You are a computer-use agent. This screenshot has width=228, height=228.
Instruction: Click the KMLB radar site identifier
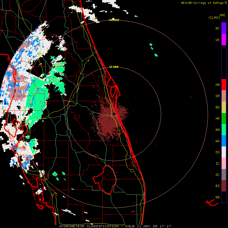coord(130,226)
